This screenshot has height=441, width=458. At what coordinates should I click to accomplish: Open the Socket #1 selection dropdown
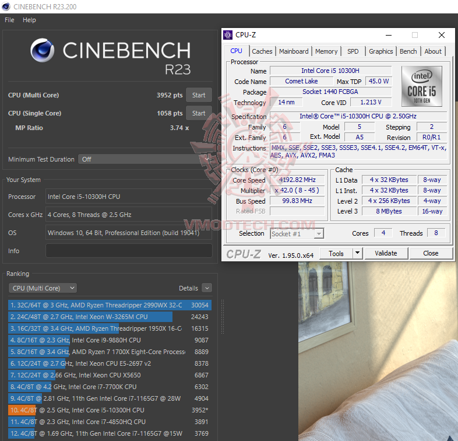click(297, 234)
